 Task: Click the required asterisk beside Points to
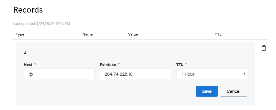(x=119, y=65)
